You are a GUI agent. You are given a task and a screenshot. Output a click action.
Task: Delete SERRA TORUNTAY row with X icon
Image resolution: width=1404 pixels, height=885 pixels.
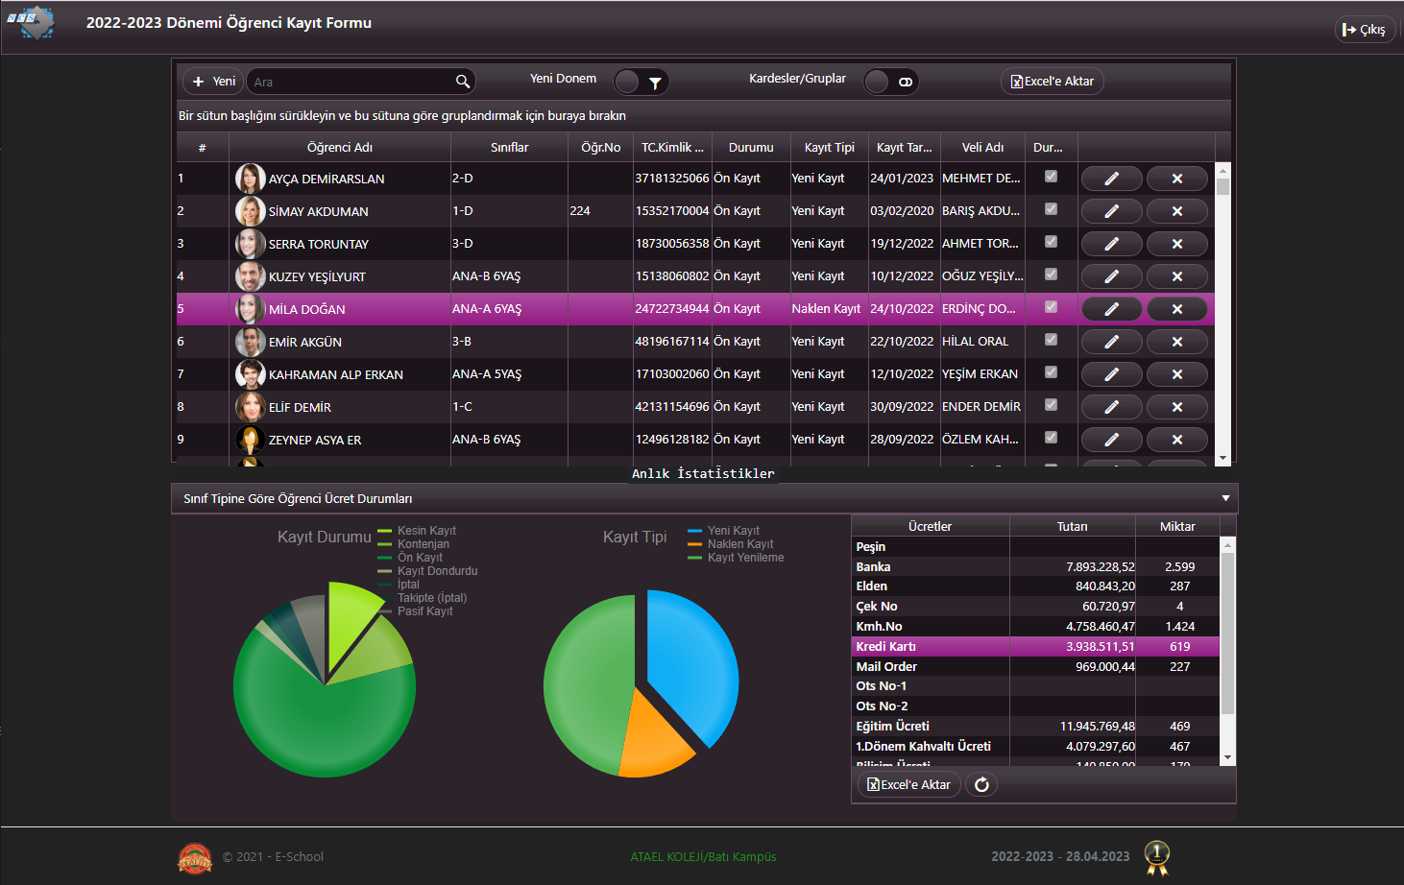coord(1176,244)
